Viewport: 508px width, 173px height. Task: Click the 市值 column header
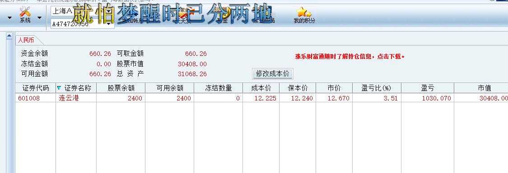click(481, 88)
